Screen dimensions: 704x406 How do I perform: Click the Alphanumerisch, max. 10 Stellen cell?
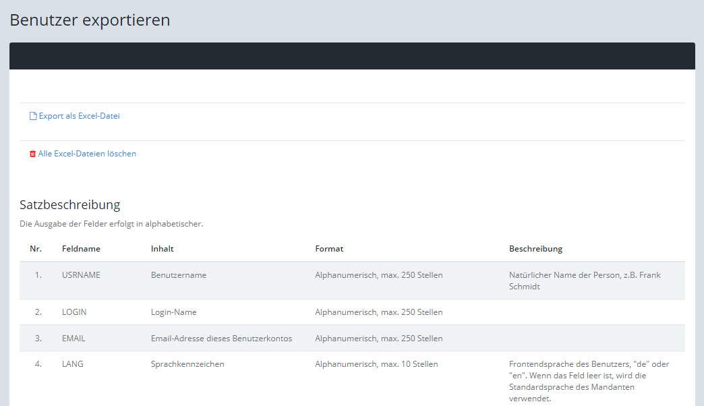click(x=376, y=364)
